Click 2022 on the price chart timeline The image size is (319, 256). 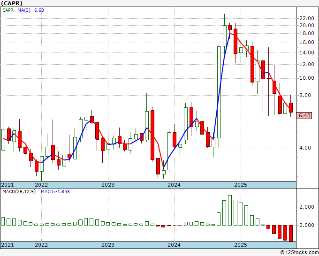[41, 185]
